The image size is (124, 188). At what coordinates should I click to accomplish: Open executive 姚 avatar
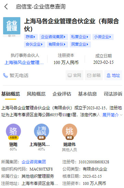(x=69, y=131)
